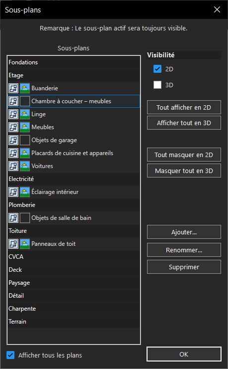The height and width of the screenshot is (369, 228).
Task: Click Masquer tout en 3D button
Action: [x=184, y=171]
